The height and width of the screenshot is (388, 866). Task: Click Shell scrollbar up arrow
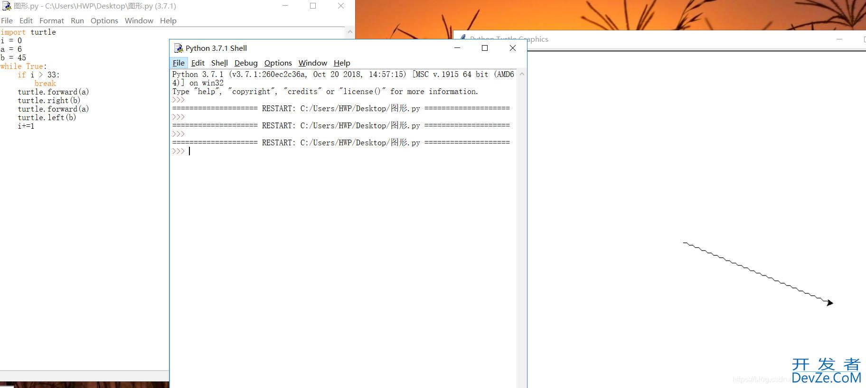pos(522,74)
